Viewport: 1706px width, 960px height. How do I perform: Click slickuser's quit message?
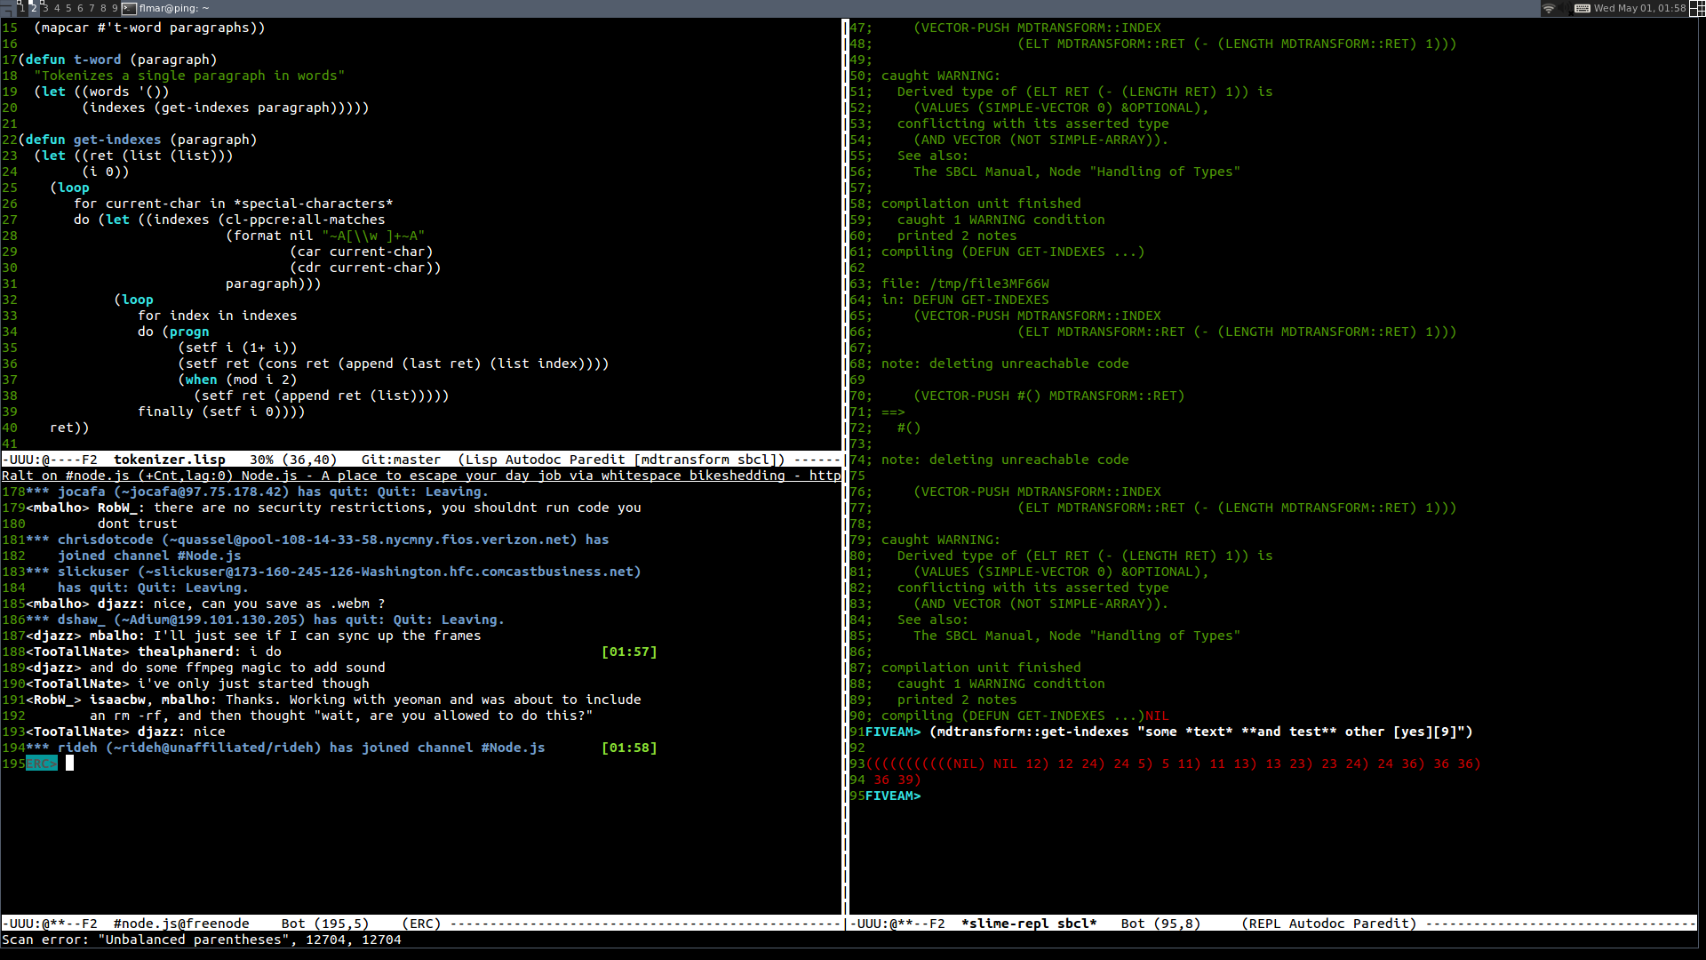(x=333, y=580)
